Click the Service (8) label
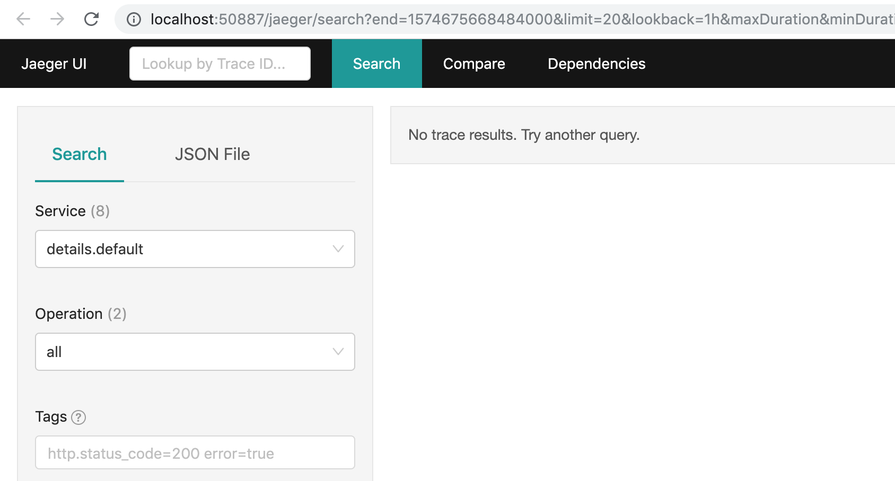The width and height of the screenshot is (895, 481). click(x=73, y=211)
